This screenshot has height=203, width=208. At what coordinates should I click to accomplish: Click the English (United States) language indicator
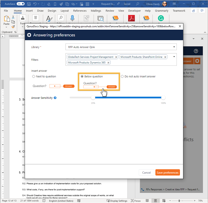point(61,201)
